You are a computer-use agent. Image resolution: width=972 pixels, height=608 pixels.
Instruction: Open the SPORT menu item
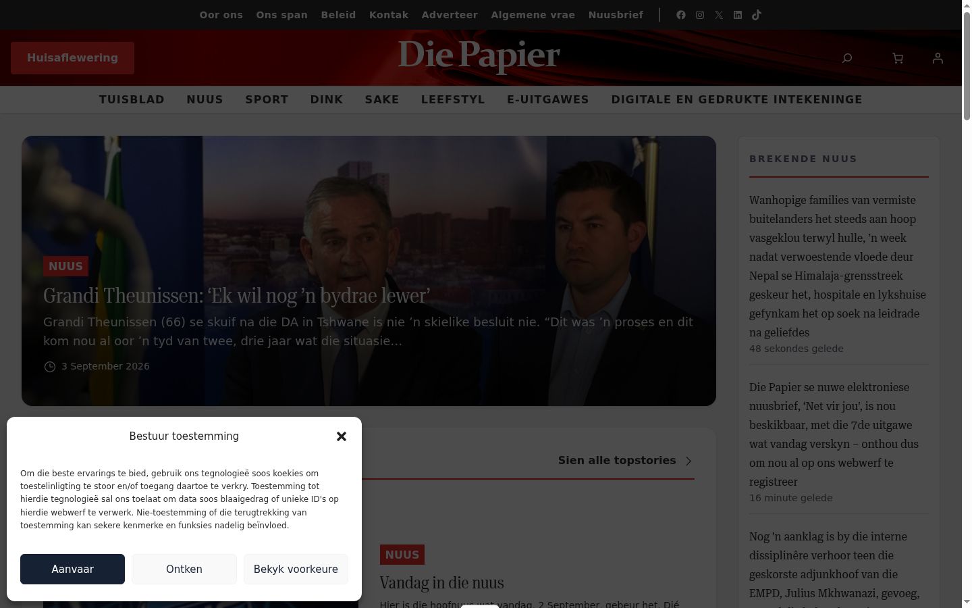pyautogui.click(x=267, y=100)
